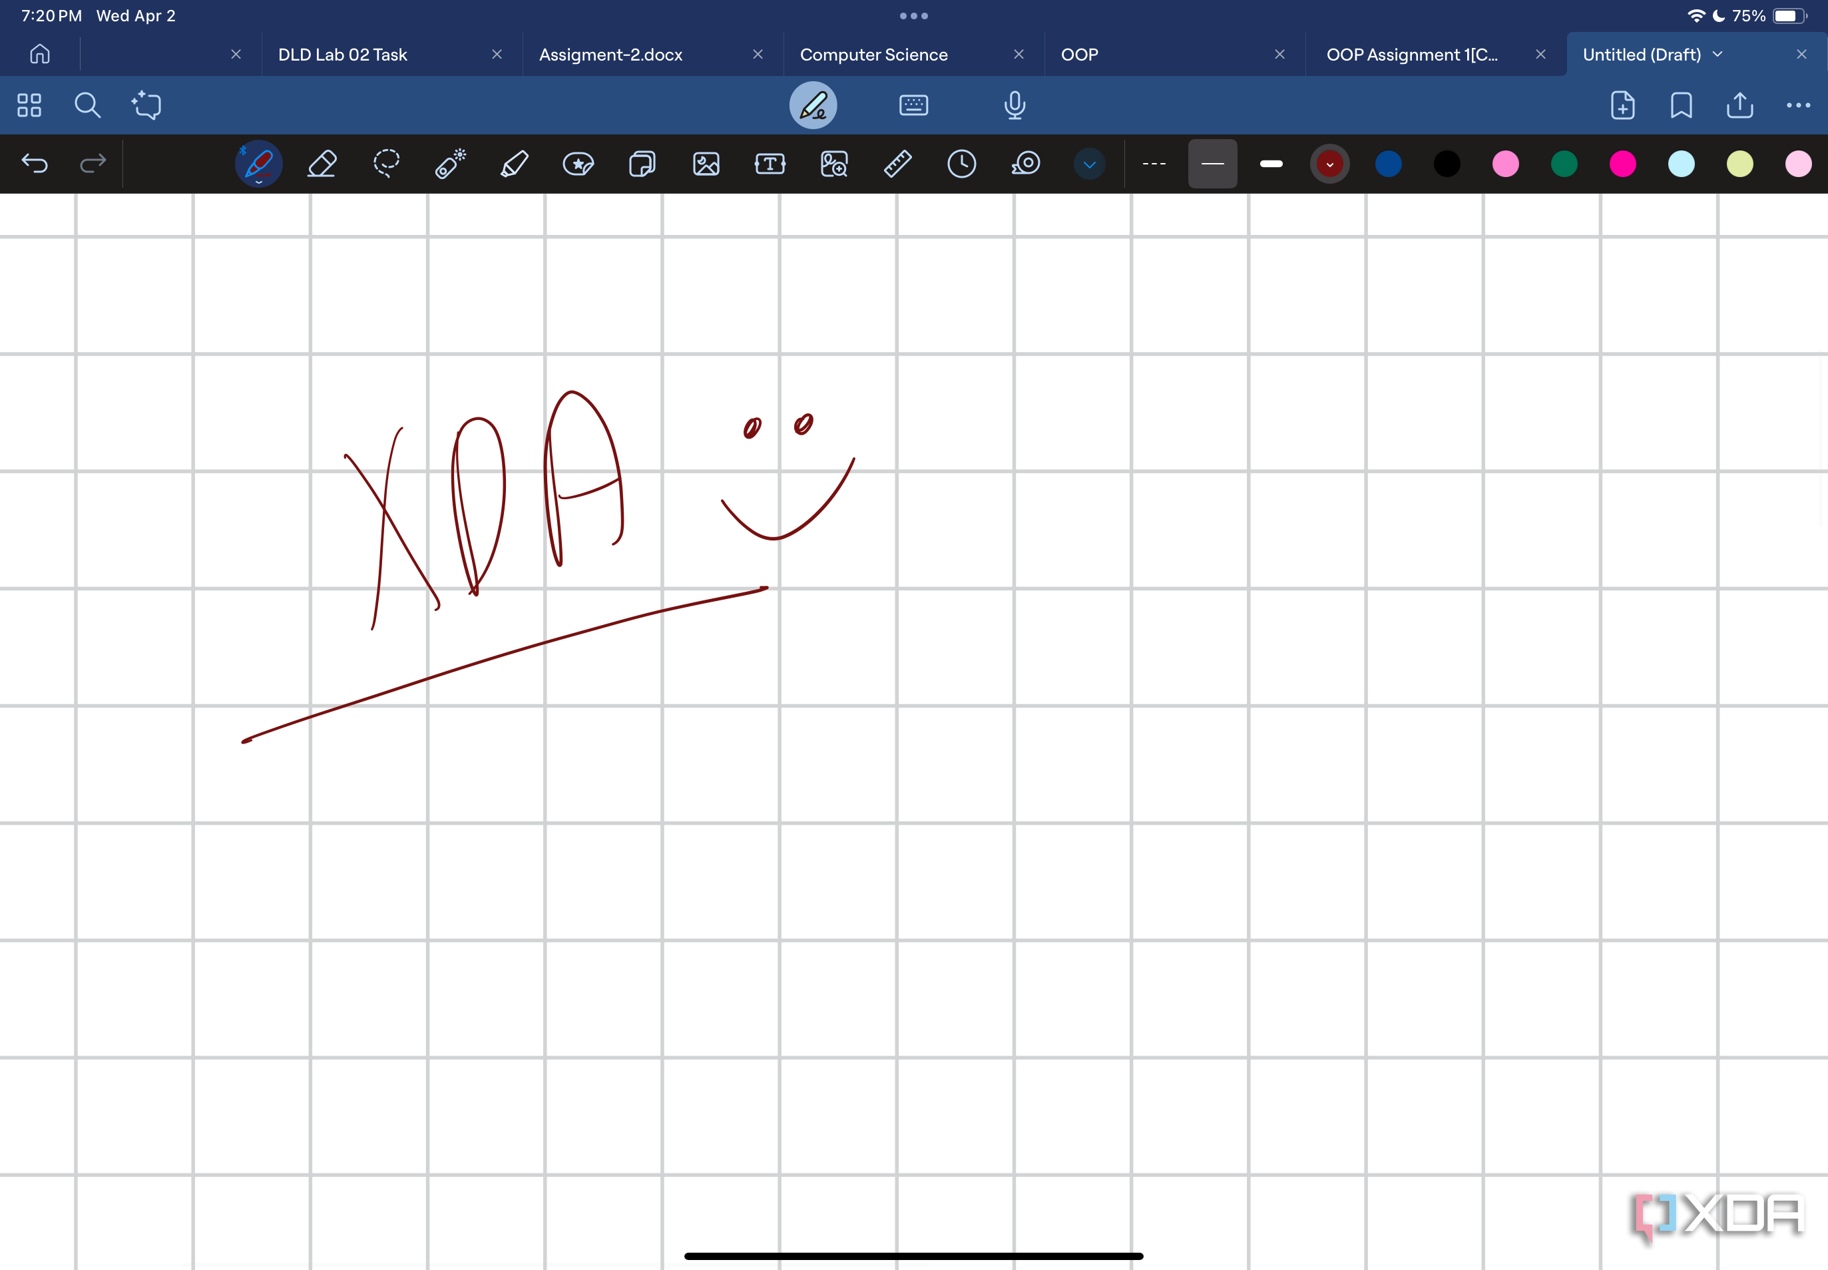Open the image zoom window tool
The height and width of the screenshot is (1270, 1828).
point(834,164)
